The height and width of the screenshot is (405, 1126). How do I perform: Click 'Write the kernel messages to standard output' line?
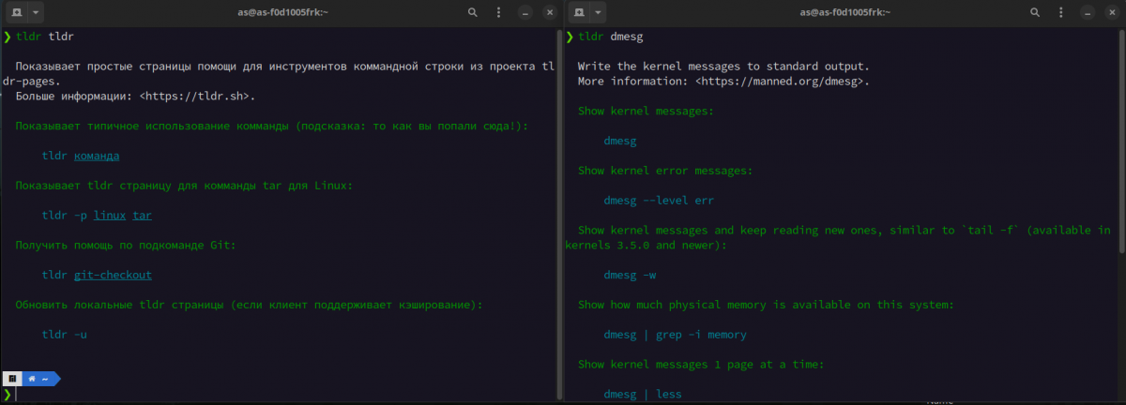(x=723, y=67)
